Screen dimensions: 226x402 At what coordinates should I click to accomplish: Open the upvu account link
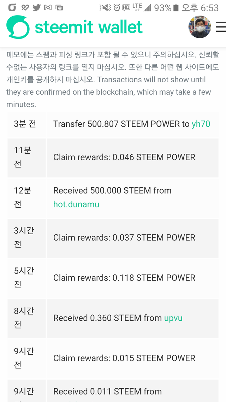[x=173, y=318]
